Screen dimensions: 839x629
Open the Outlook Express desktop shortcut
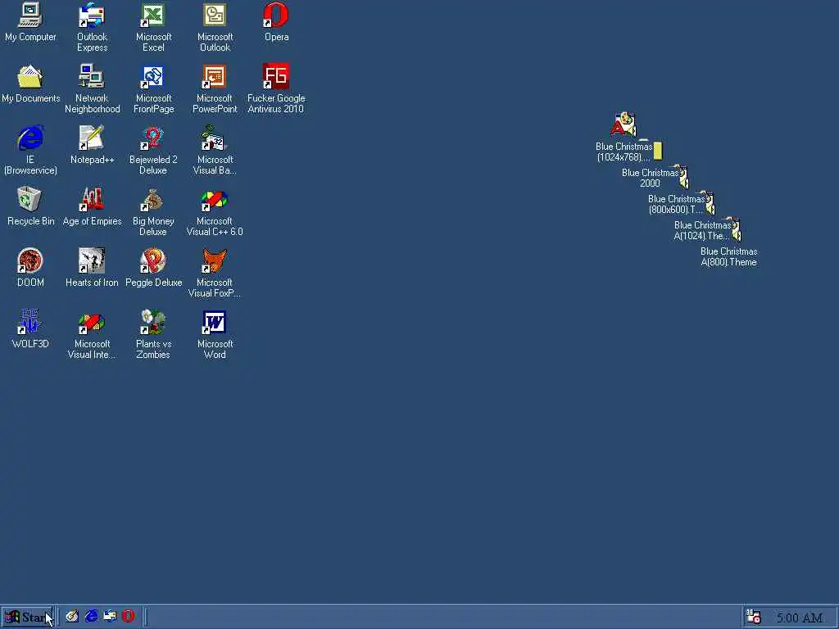[92, 15]
